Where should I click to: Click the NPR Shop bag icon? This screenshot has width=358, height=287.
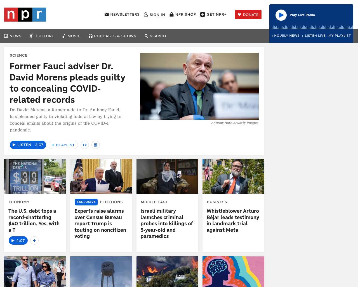click(x=172, y=14)
